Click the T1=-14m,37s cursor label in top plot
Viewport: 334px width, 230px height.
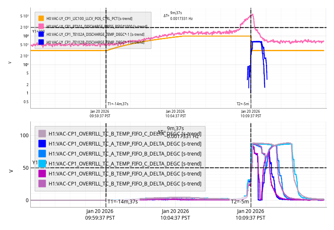pyautogui.click(x=118, y=104)
